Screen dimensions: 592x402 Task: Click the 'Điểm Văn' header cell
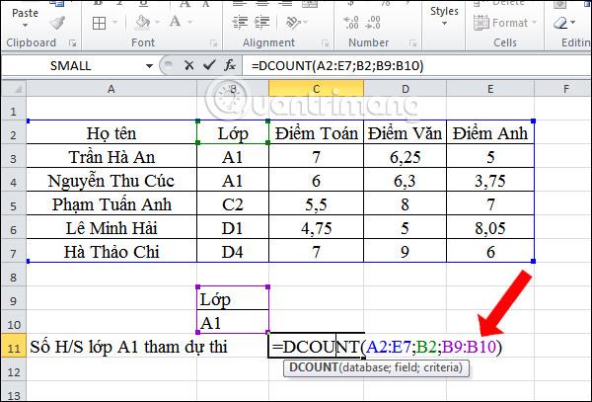coord(405,132)
